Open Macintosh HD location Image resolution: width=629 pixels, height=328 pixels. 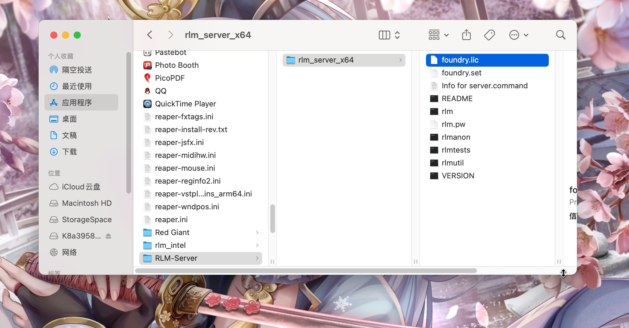click(87, 203)
